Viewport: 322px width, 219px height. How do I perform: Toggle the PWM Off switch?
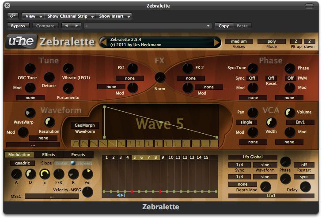point(290,78)
